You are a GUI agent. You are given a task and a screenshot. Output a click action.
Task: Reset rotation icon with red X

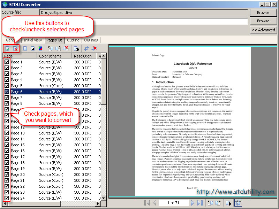(x=66, y=48)
